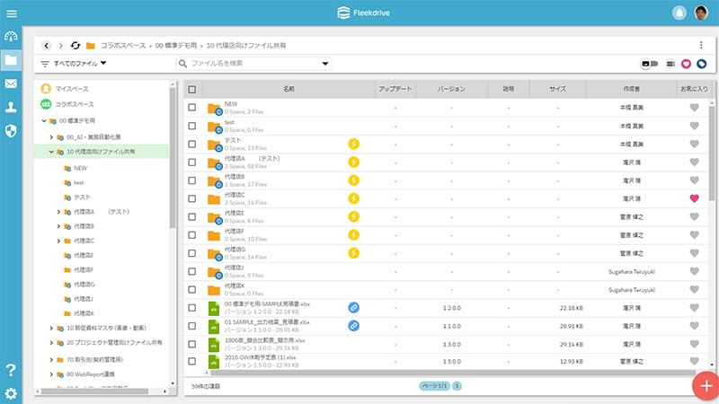Click the blue link icon on 00 標準デモ用-SAMPLE見積書.xlsx
Screen dimensions: 719x404
pos(353,307)
